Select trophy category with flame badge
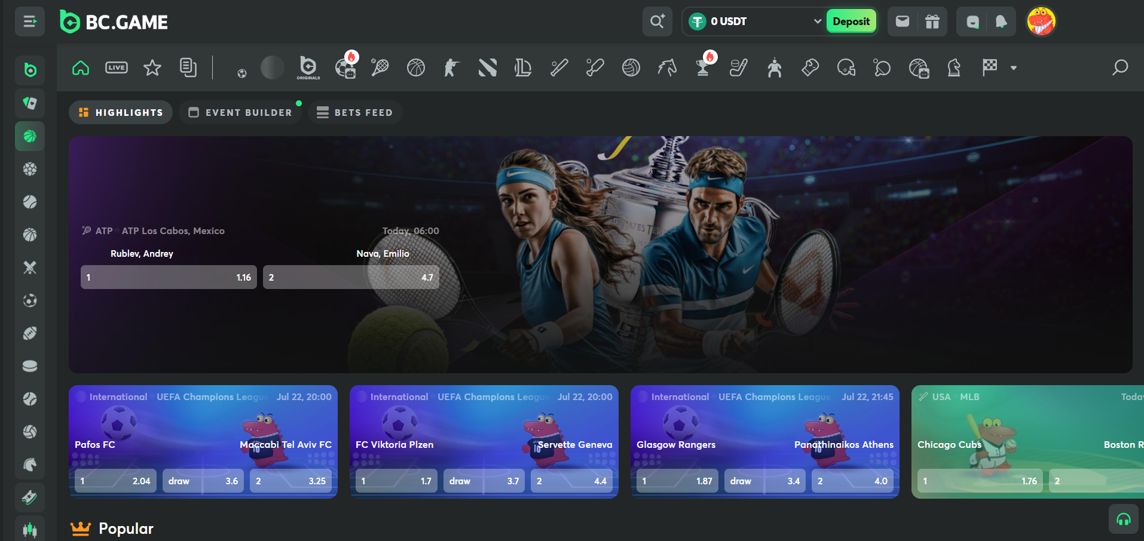The height and width of the screenshot is (541, 1144). pos(703,67)
